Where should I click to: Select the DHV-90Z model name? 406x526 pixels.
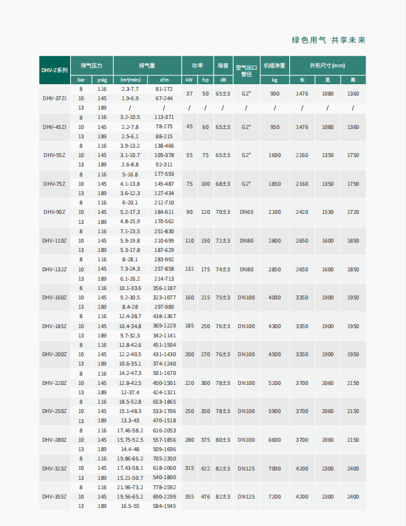54,212
